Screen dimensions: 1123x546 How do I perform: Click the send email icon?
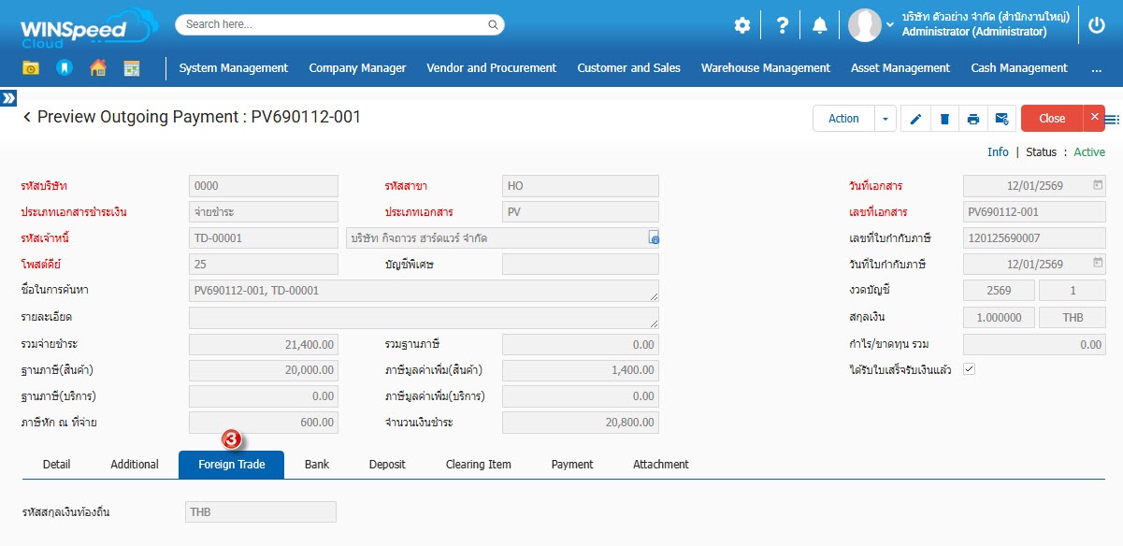pos(1001,119)
